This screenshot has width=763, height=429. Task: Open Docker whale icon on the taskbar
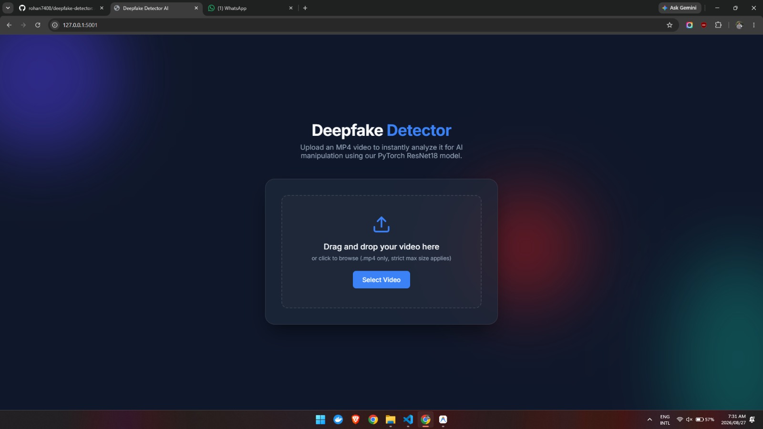[x=338, y=419]
